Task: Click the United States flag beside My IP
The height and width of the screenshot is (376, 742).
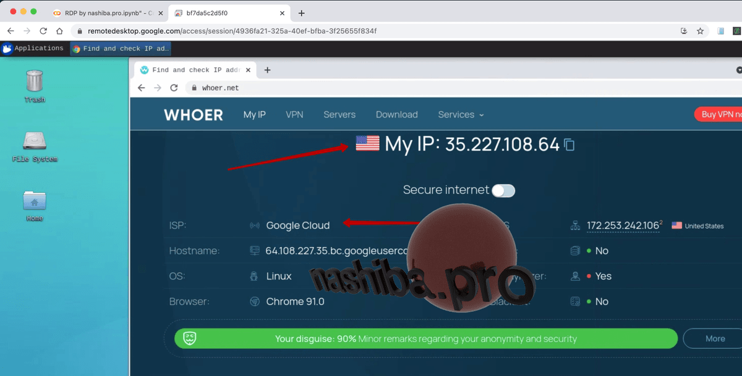Action: click(367, 144)
